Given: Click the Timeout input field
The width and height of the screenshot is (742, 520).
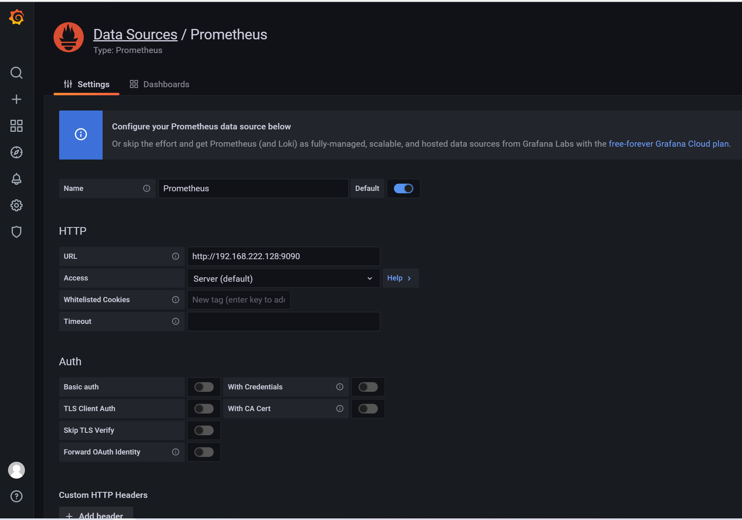Looking at the screenshot, I should pos(284,321).
